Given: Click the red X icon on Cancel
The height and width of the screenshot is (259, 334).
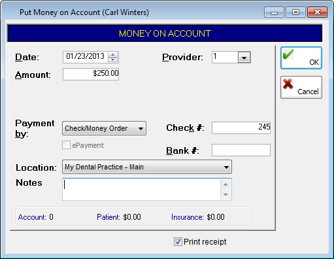Looking at the screenshot, I should point(288,84).
